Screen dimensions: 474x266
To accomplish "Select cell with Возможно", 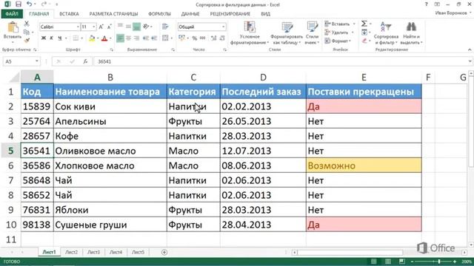I will click(364, 166).
